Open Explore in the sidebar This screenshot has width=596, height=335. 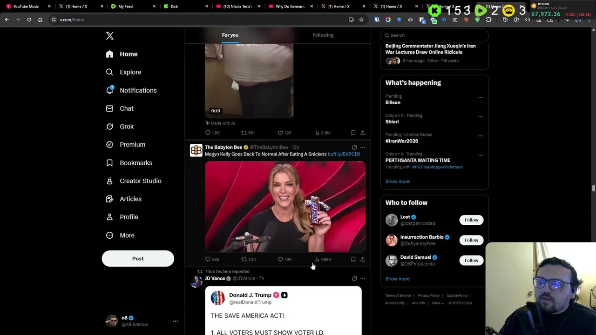124,72
